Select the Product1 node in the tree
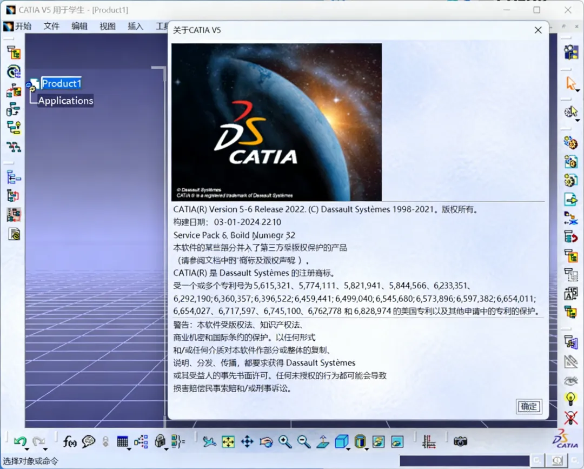Image resolution: width=584 pixels, height=469 pixels. [62, 83]
